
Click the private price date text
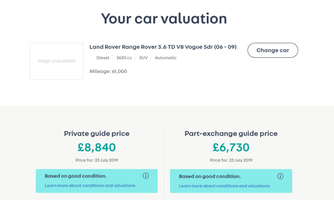coord(97,160)
